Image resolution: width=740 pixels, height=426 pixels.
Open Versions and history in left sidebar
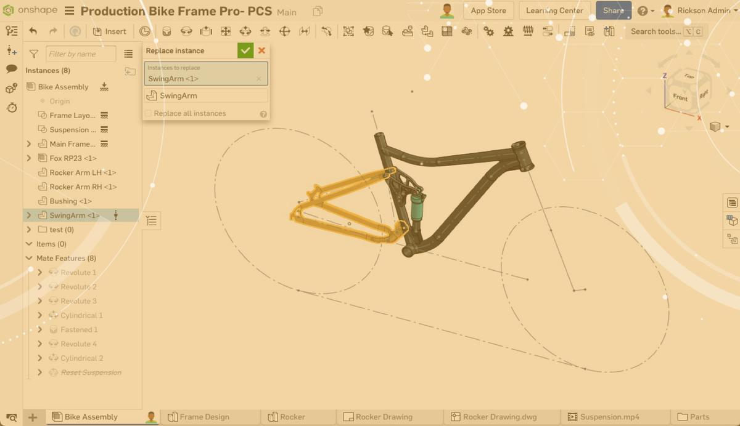click(x=11, y=108)
